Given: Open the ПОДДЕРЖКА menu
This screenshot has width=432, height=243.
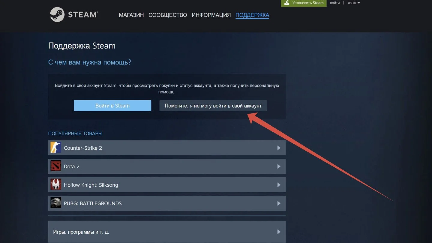Looking at the screenshot, I should pos(252,15).
